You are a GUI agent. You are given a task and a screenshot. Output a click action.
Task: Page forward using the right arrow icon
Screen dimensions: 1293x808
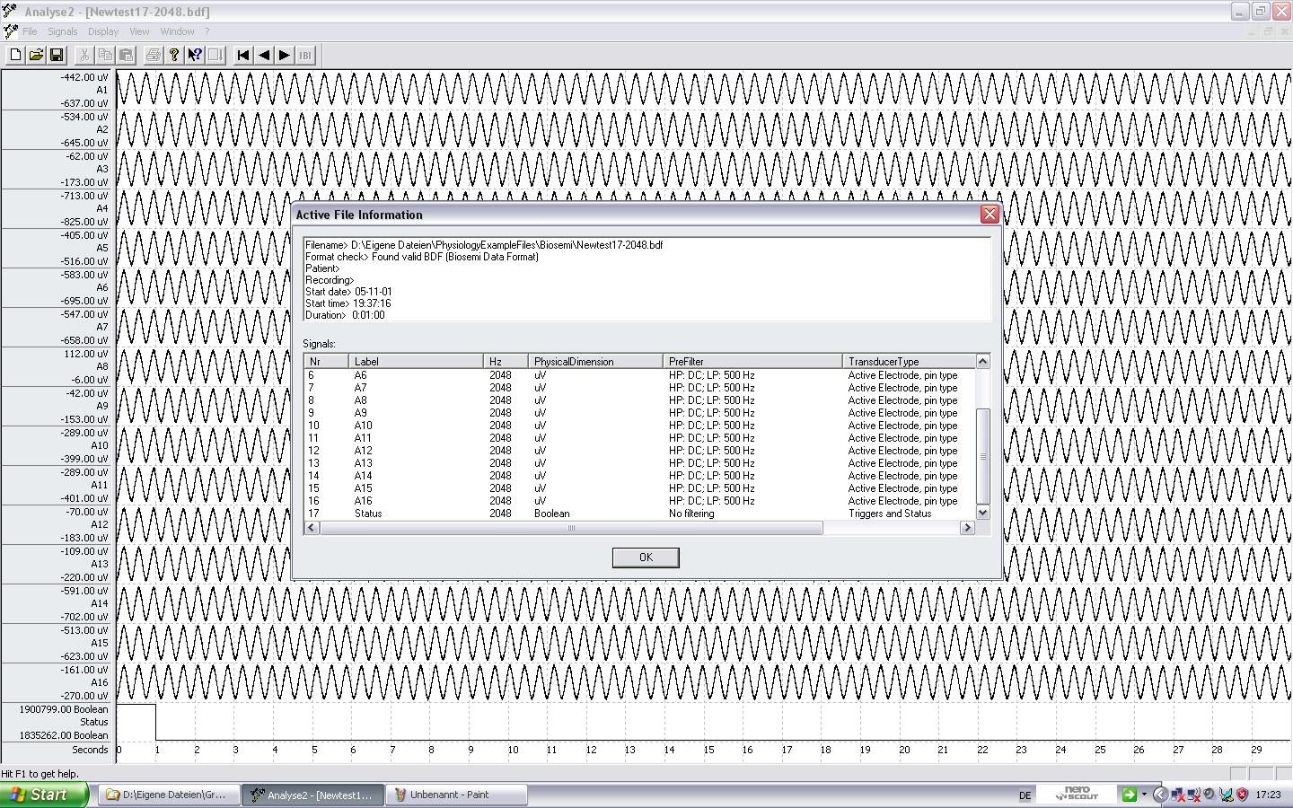click(x=285, y=55)
